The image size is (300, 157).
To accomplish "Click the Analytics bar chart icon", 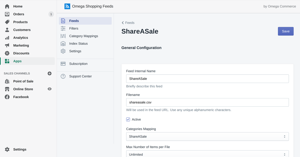I will pyautogui.click(x=7, y=38).
